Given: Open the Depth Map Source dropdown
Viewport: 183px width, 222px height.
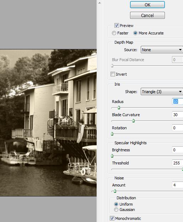Looking at the screenshot, I should pyautogui.click(x=162, y=50).
